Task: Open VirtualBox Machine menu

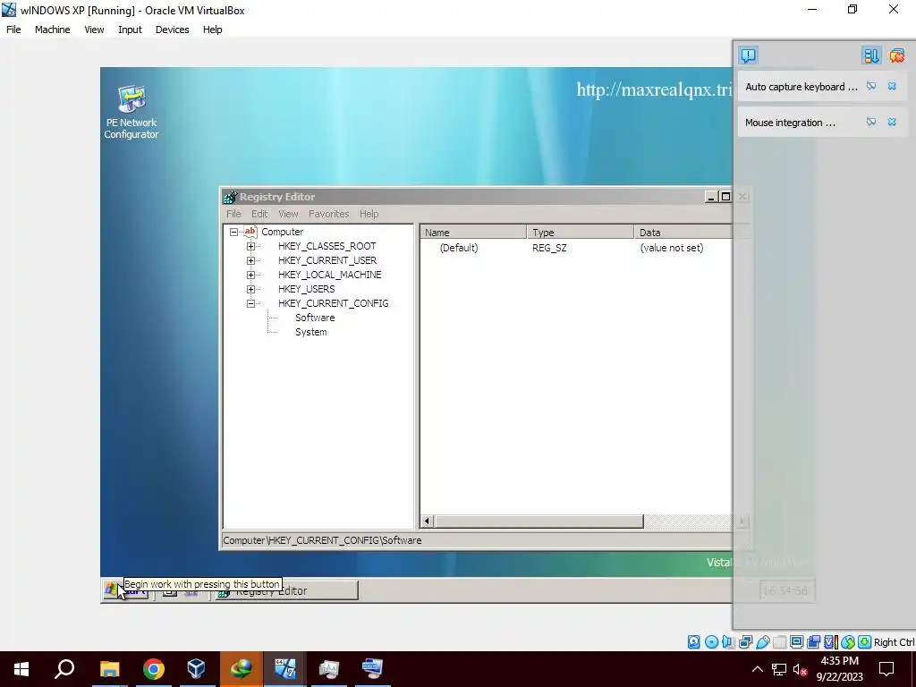Action: pyautogui.click(x=52, y=30)
